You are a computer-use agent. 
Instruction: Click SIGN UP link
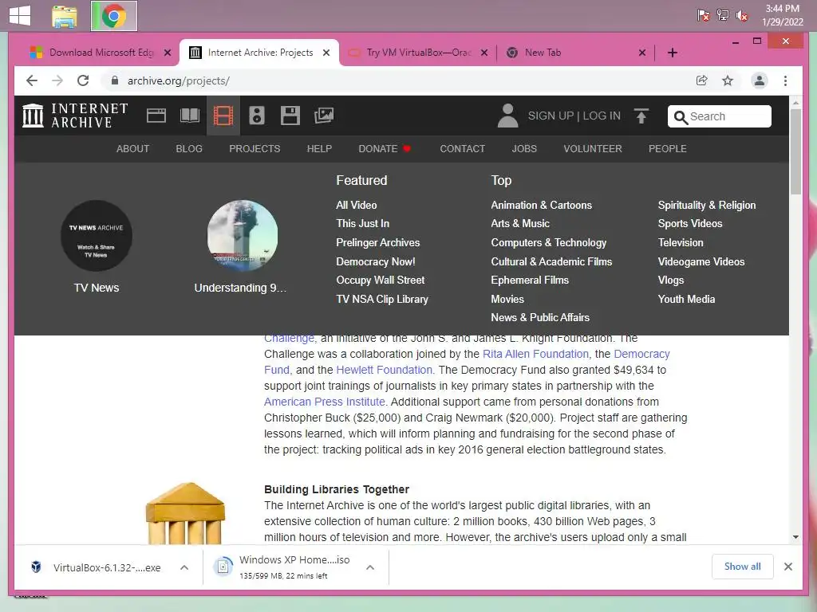(551, 116)
